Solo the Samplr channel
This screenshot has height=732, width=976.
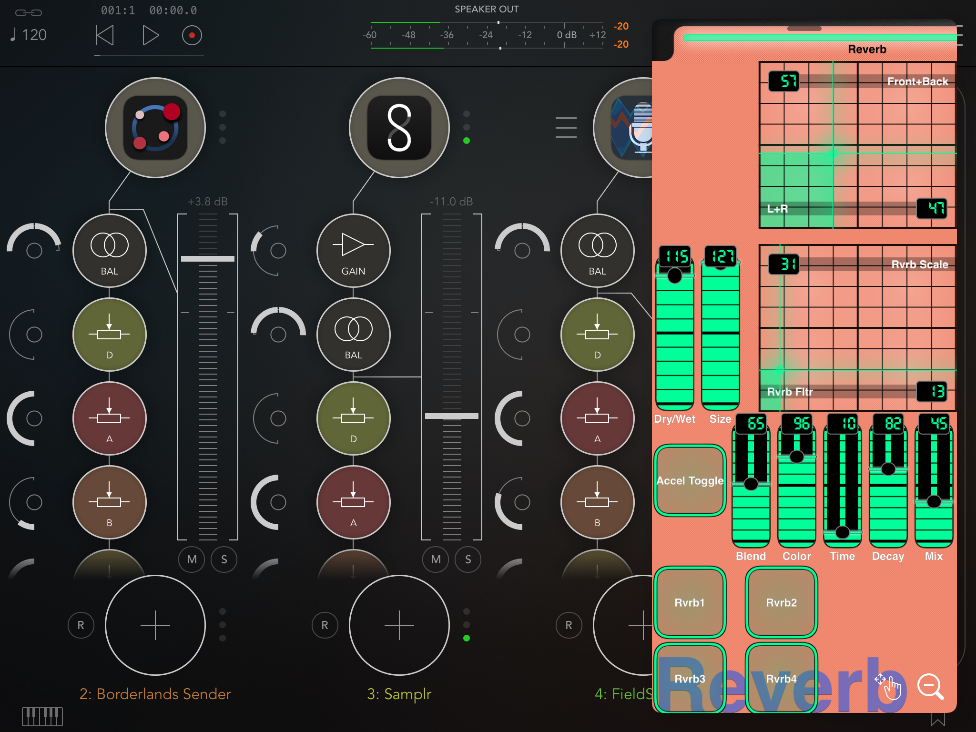[468, 559]
